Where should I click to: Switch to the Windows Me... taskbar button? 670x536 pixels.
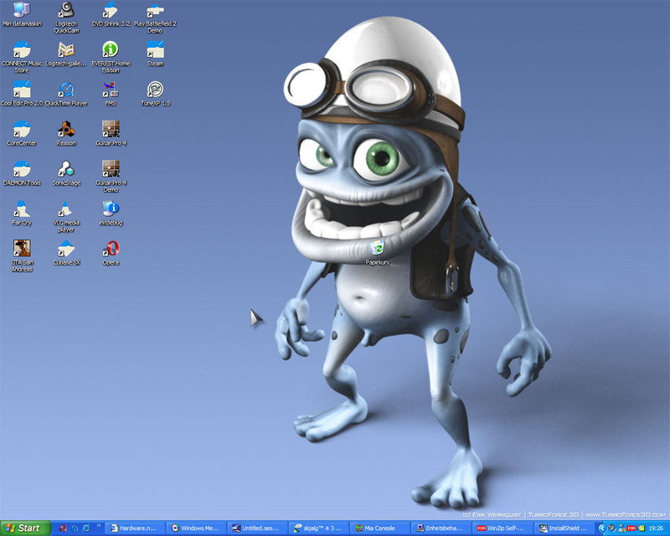coord(196,528)
